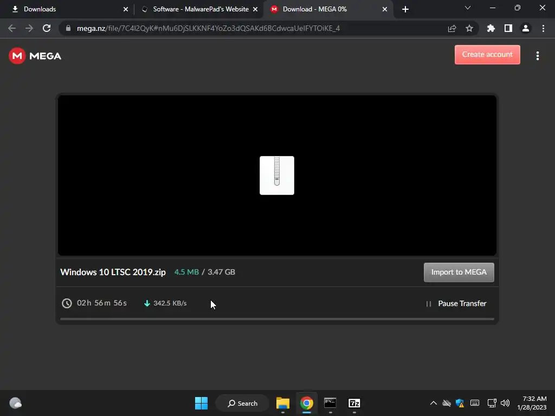Image resolution: width=555 pixels, height=416 pixels.
Task: Open command prompt taskbar icon
Action: [x=330, y=403]
